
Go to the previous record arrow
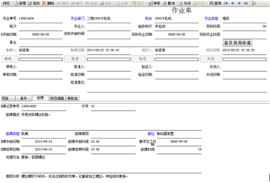coord(233,3)
